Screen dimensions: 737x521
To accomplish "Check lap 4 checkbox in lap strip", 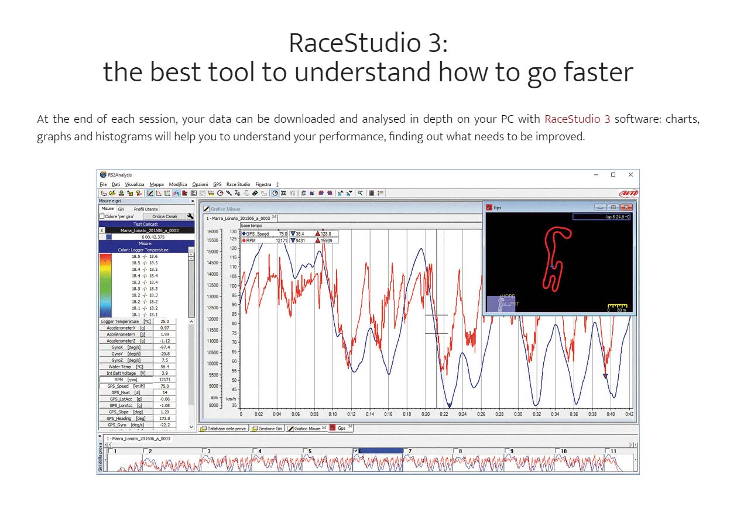I will (x=254, y=451).
